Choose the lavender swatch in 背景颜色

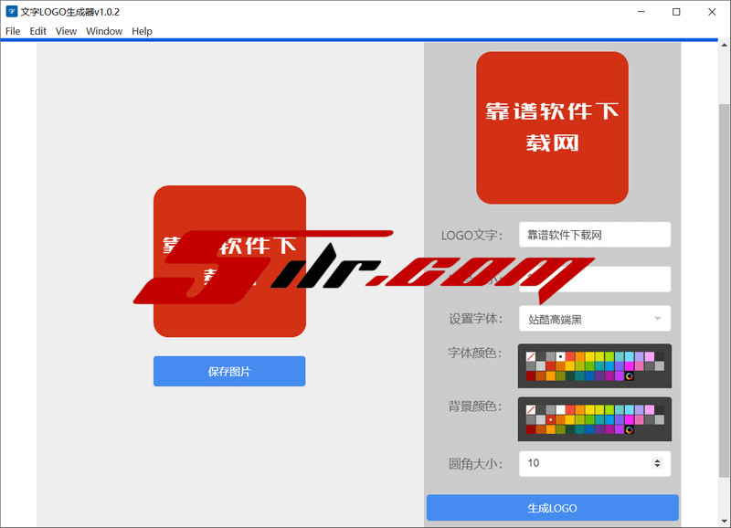point(640,409)
